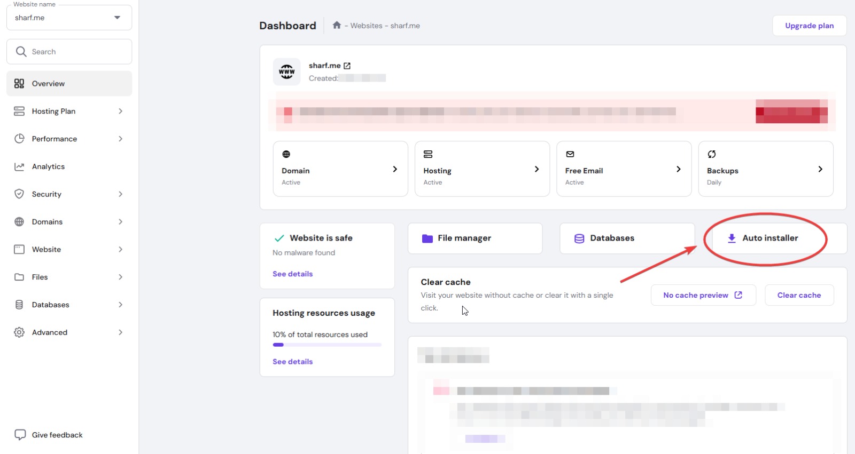The height and width of the screenshot is (454, 855).
Task: Open the Website name dropdown
Action: 69,18
